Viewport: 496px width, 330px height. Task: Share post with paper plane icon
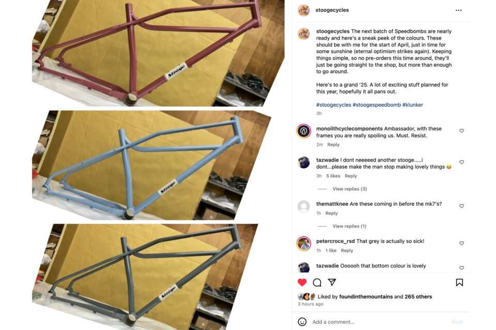point(332,282)
